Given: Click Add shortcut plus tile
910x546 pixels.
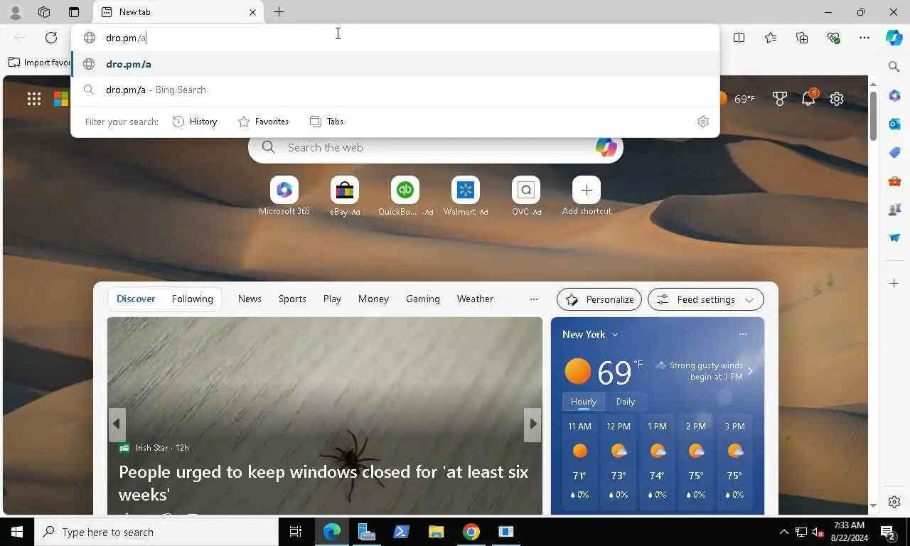Looking at the screenshot, I should coord(587,196).
